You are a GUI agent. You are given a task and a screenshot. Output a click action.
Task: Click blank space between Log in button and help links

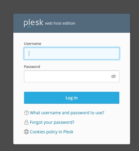[72, 107]
